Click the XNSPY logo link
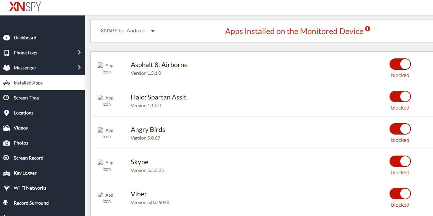The height and width of the screenshot is (216, 433). click(x=25, y=6)
